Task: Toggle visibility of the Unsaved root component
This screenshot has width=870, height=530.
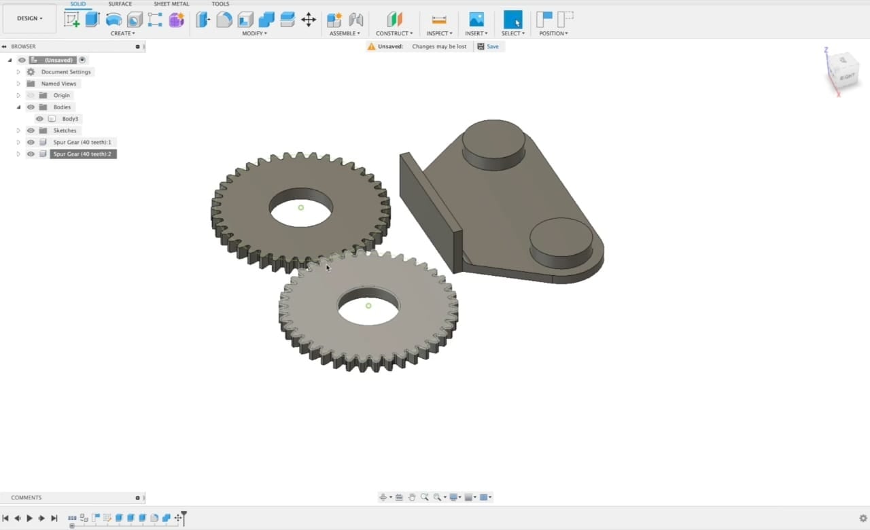Action: (22, 60)
